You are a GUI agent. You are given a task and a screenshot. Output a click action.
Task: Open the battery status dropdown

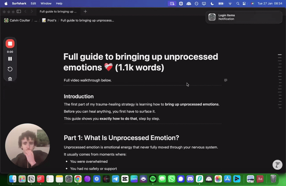pos(221,3)
